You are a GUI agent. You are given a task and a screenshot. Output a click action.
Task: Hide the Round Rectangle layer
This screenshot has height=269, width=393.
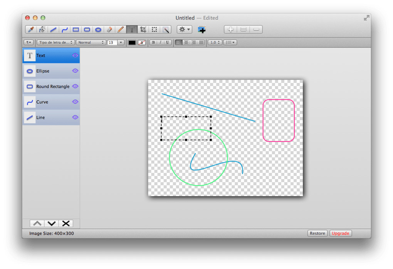[x=75, y=86]
